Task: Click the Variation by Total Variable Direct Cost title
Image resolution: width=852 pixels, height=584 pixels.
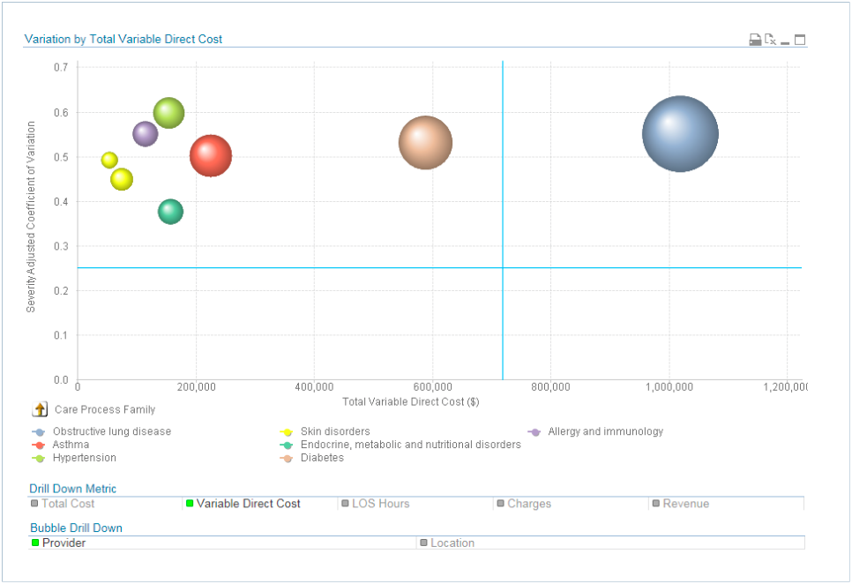Action: [124, 39]
